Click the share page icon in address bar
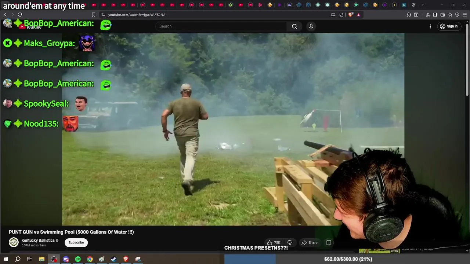470x264 pixels. tap(341, 15)
